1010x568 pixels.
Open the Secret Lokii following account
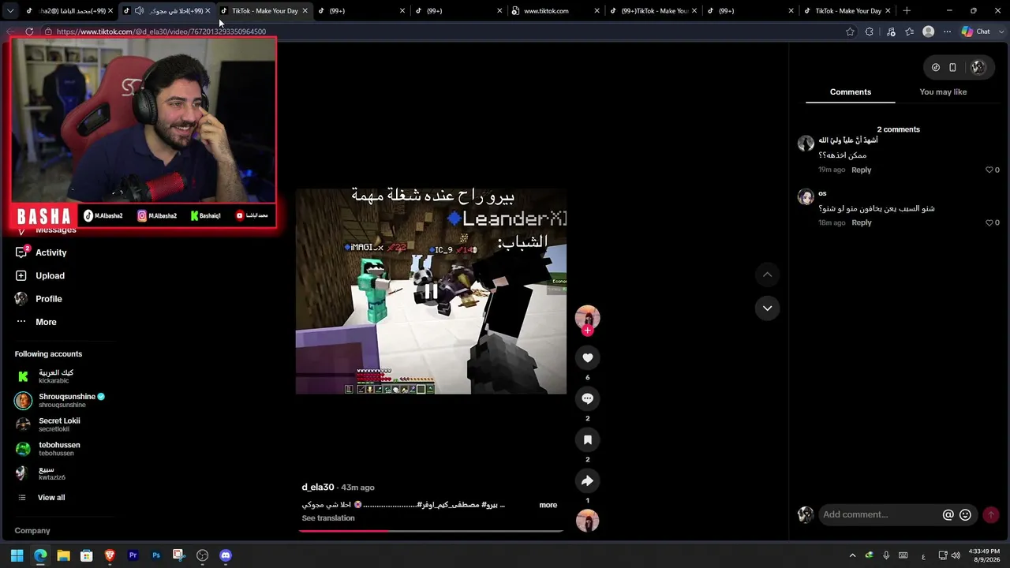coord(47,425)
